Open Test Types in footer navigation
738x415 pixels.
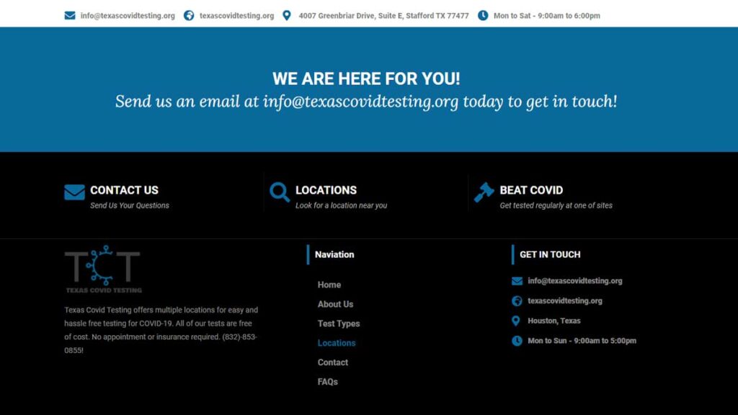coord(339,323)
